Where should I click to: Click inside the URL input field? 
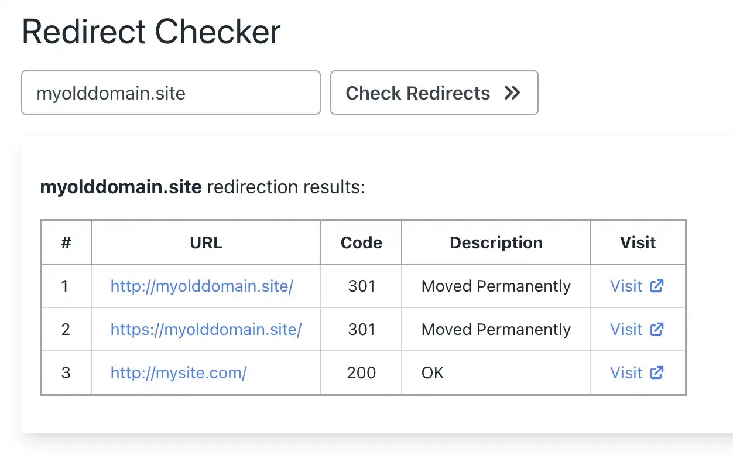point(170,92)
